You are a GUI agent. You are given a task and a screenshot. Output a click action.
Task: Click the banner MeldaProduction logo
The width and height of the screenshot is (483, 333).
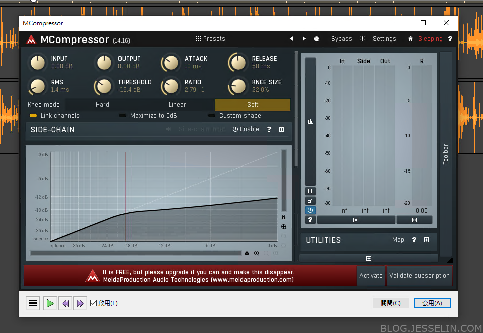click(93, 276)
